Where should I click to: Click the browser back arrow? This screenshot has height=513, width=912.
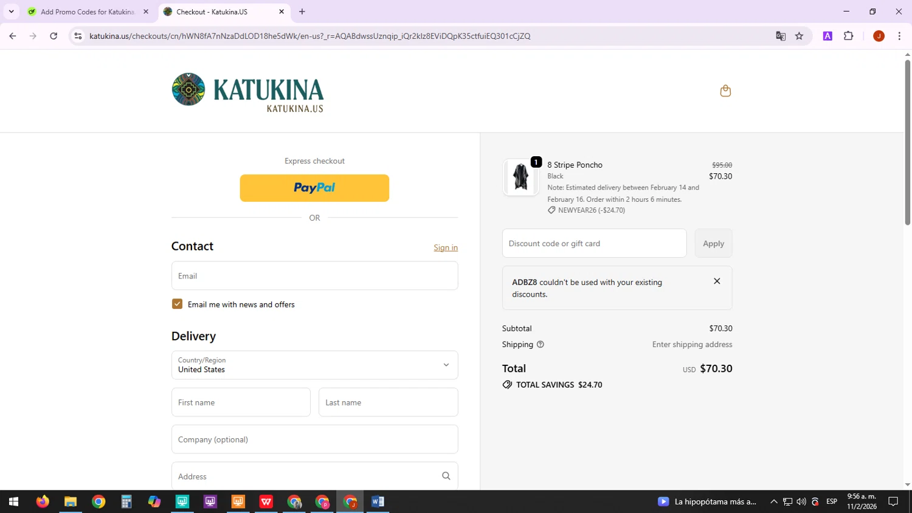coord(13,36)
